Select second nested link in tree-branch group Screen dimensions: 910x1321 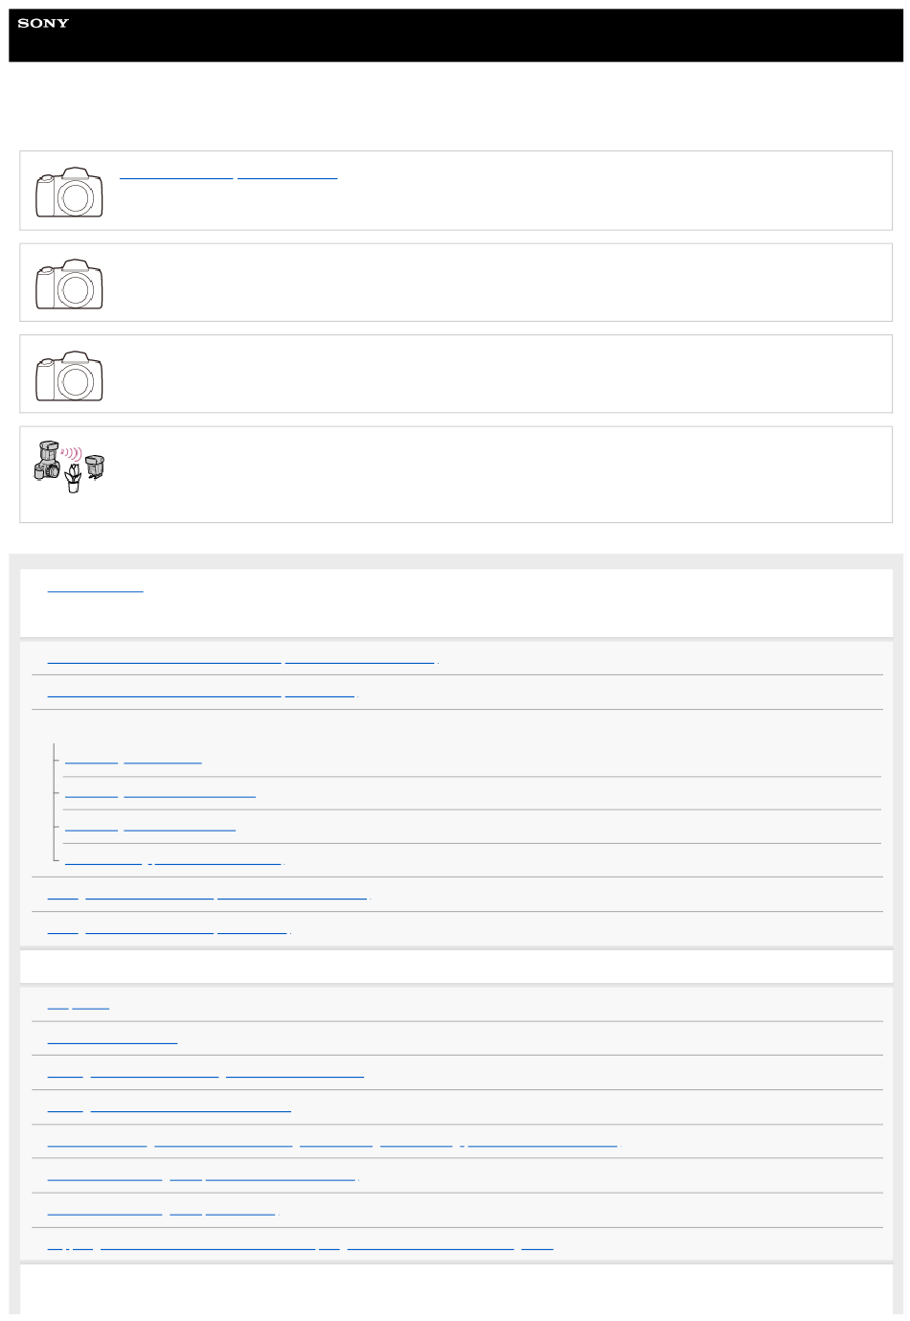coord(160,794)
